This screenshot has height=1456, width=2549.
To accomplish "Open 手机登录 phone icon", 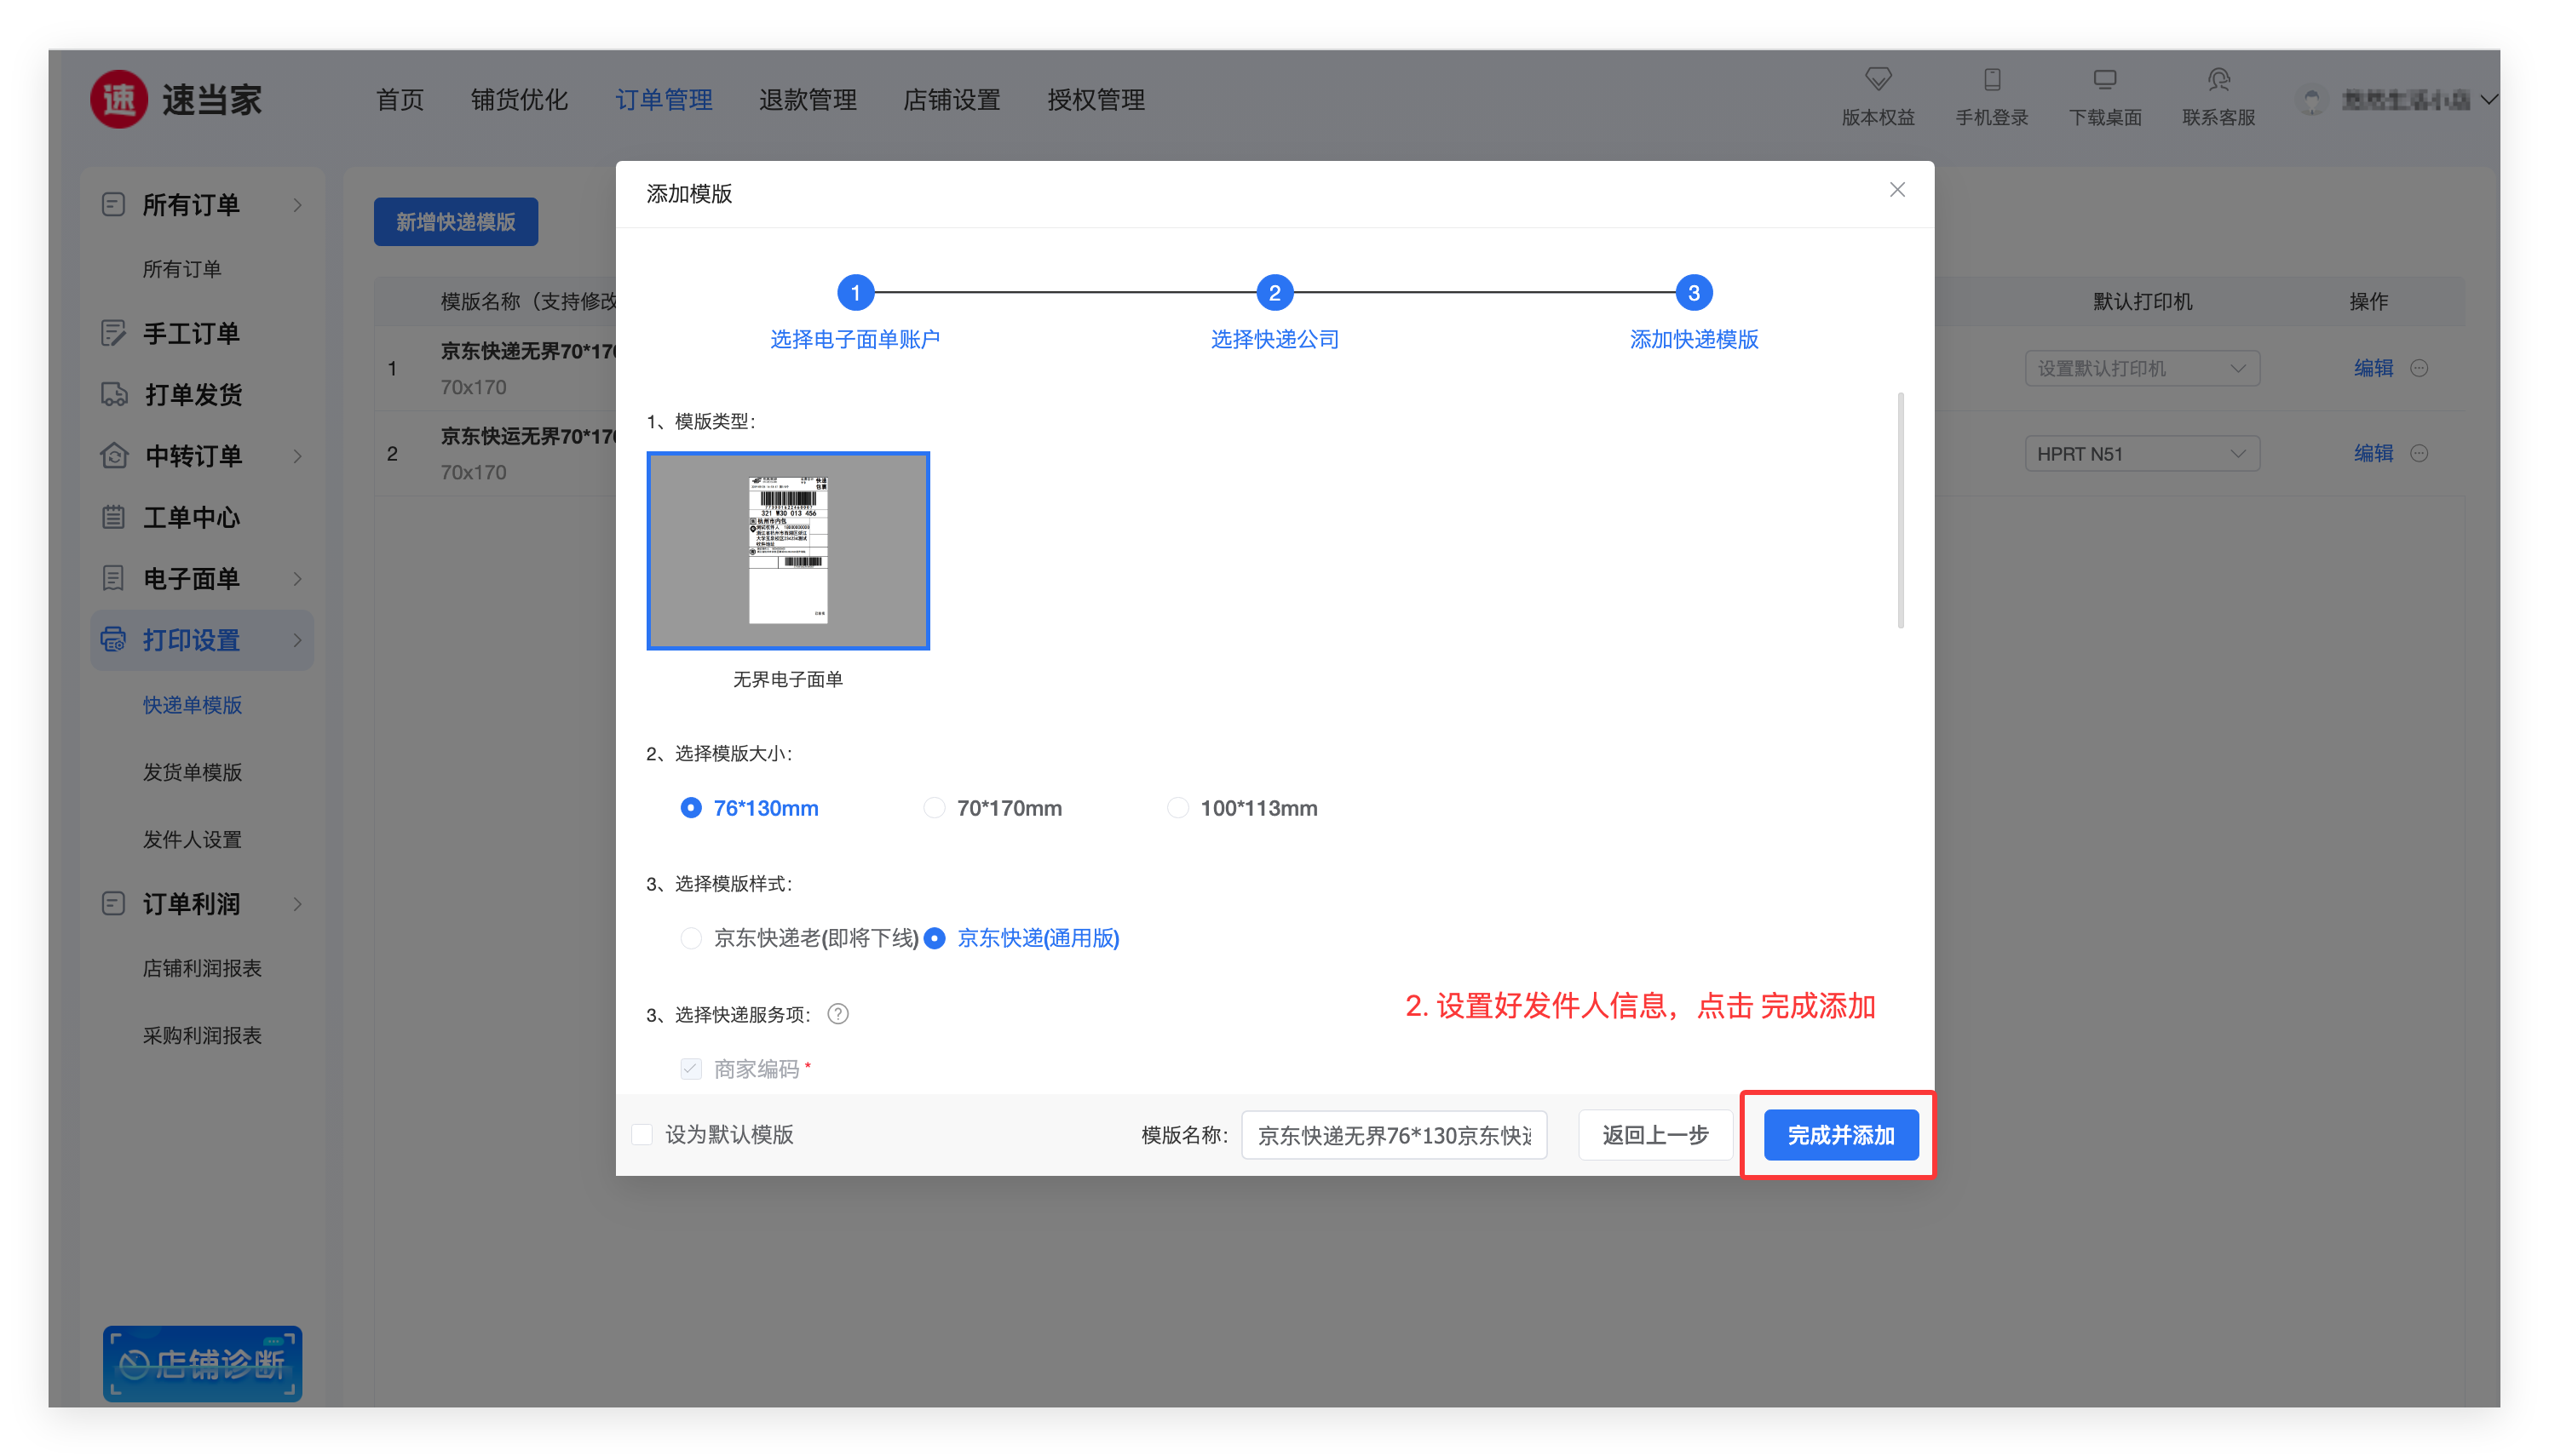I will point(1991,80).
